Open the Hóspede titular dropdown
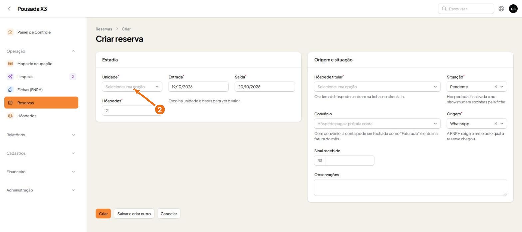 click(x=377, y=87)
